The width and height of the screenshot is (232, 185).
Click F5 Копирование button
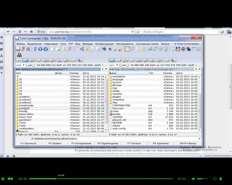pyautogui.click(x=81, y=143)
